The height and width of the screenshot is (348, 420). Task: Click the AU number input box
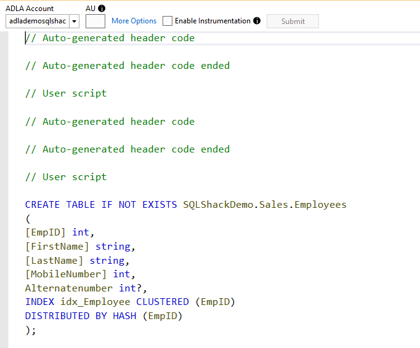[95, 21]
